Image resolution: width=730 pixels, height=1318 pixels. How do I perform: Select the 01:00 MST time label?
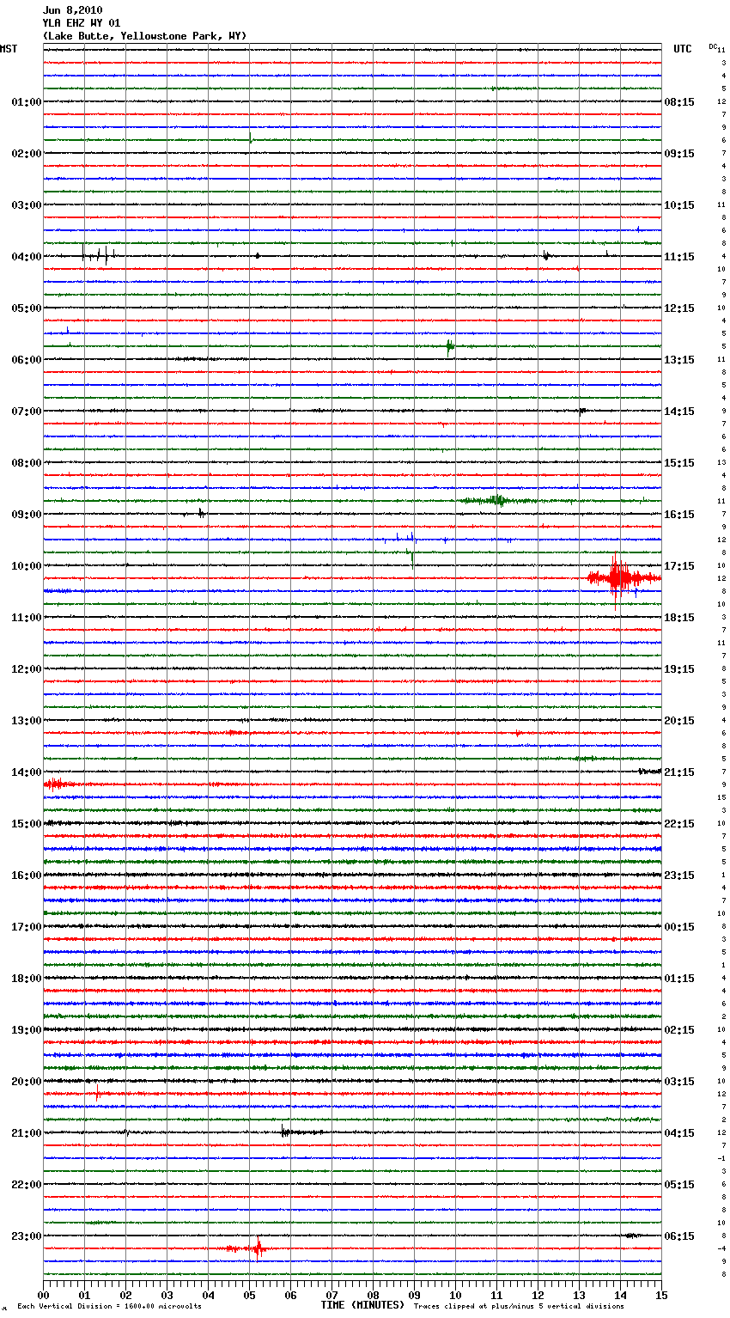27,102
